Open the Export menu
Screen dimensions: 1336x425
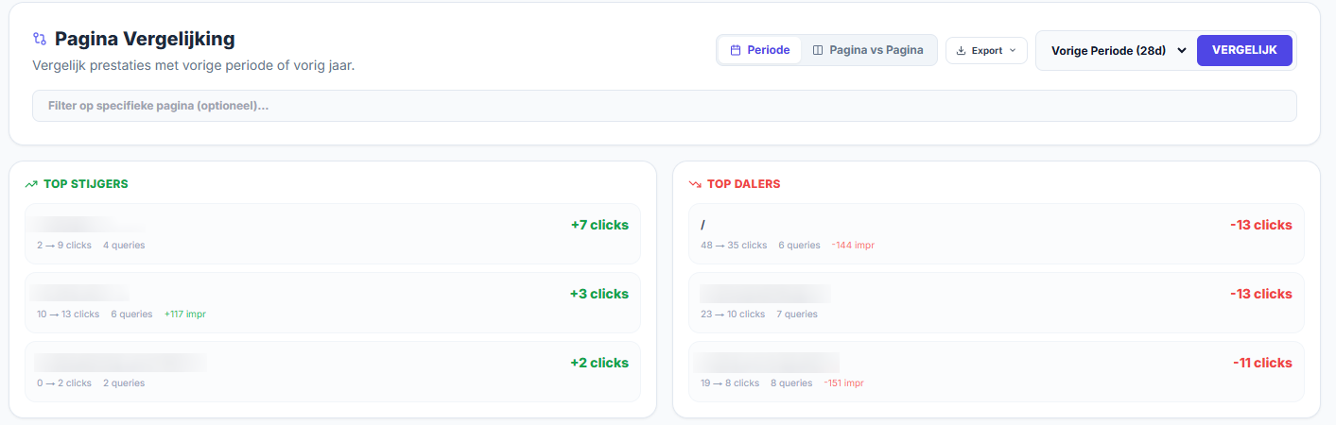(986, 50)
